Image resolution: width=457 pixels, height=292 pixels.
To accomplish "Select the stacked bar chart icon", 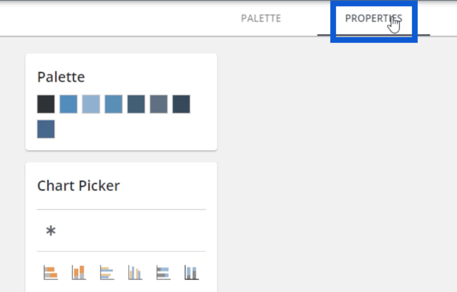I will pos(51,272).
